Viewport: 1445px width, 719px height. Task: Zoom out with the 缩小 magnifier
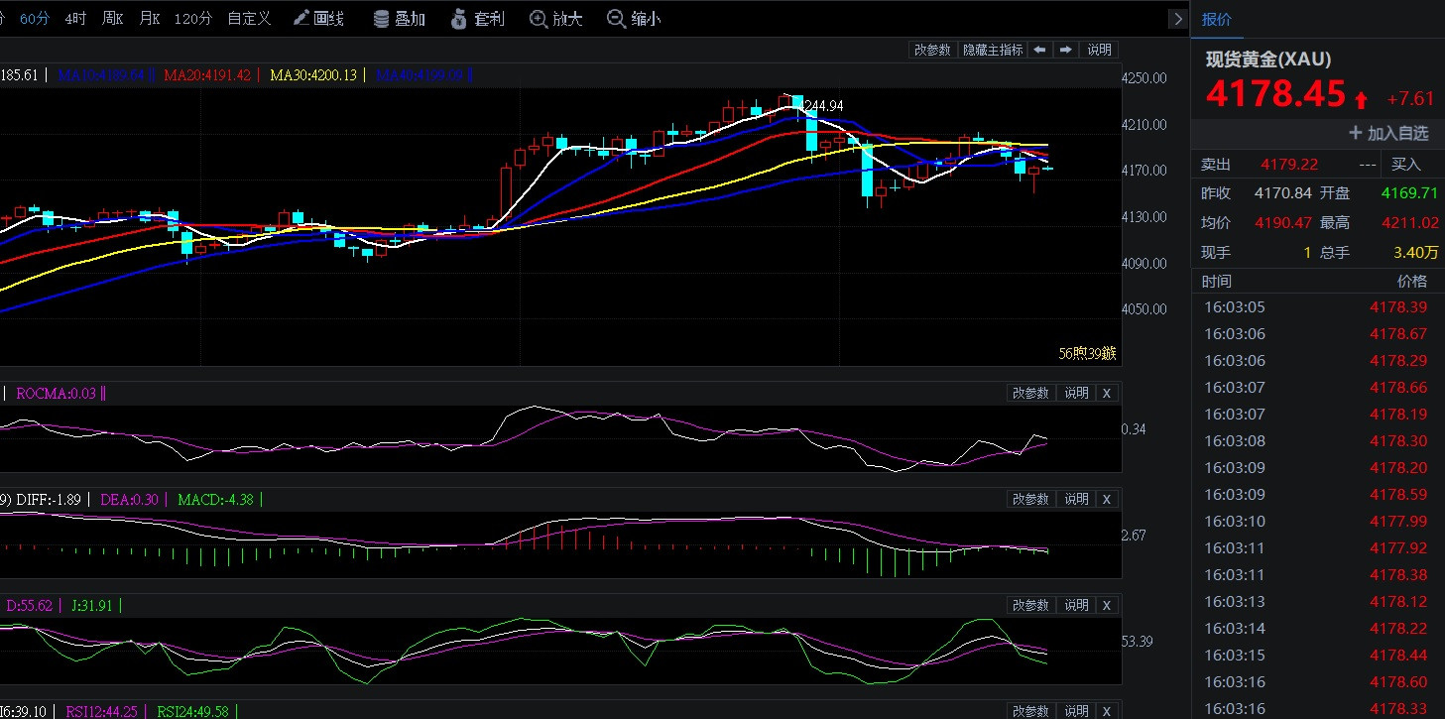point(634,19)
